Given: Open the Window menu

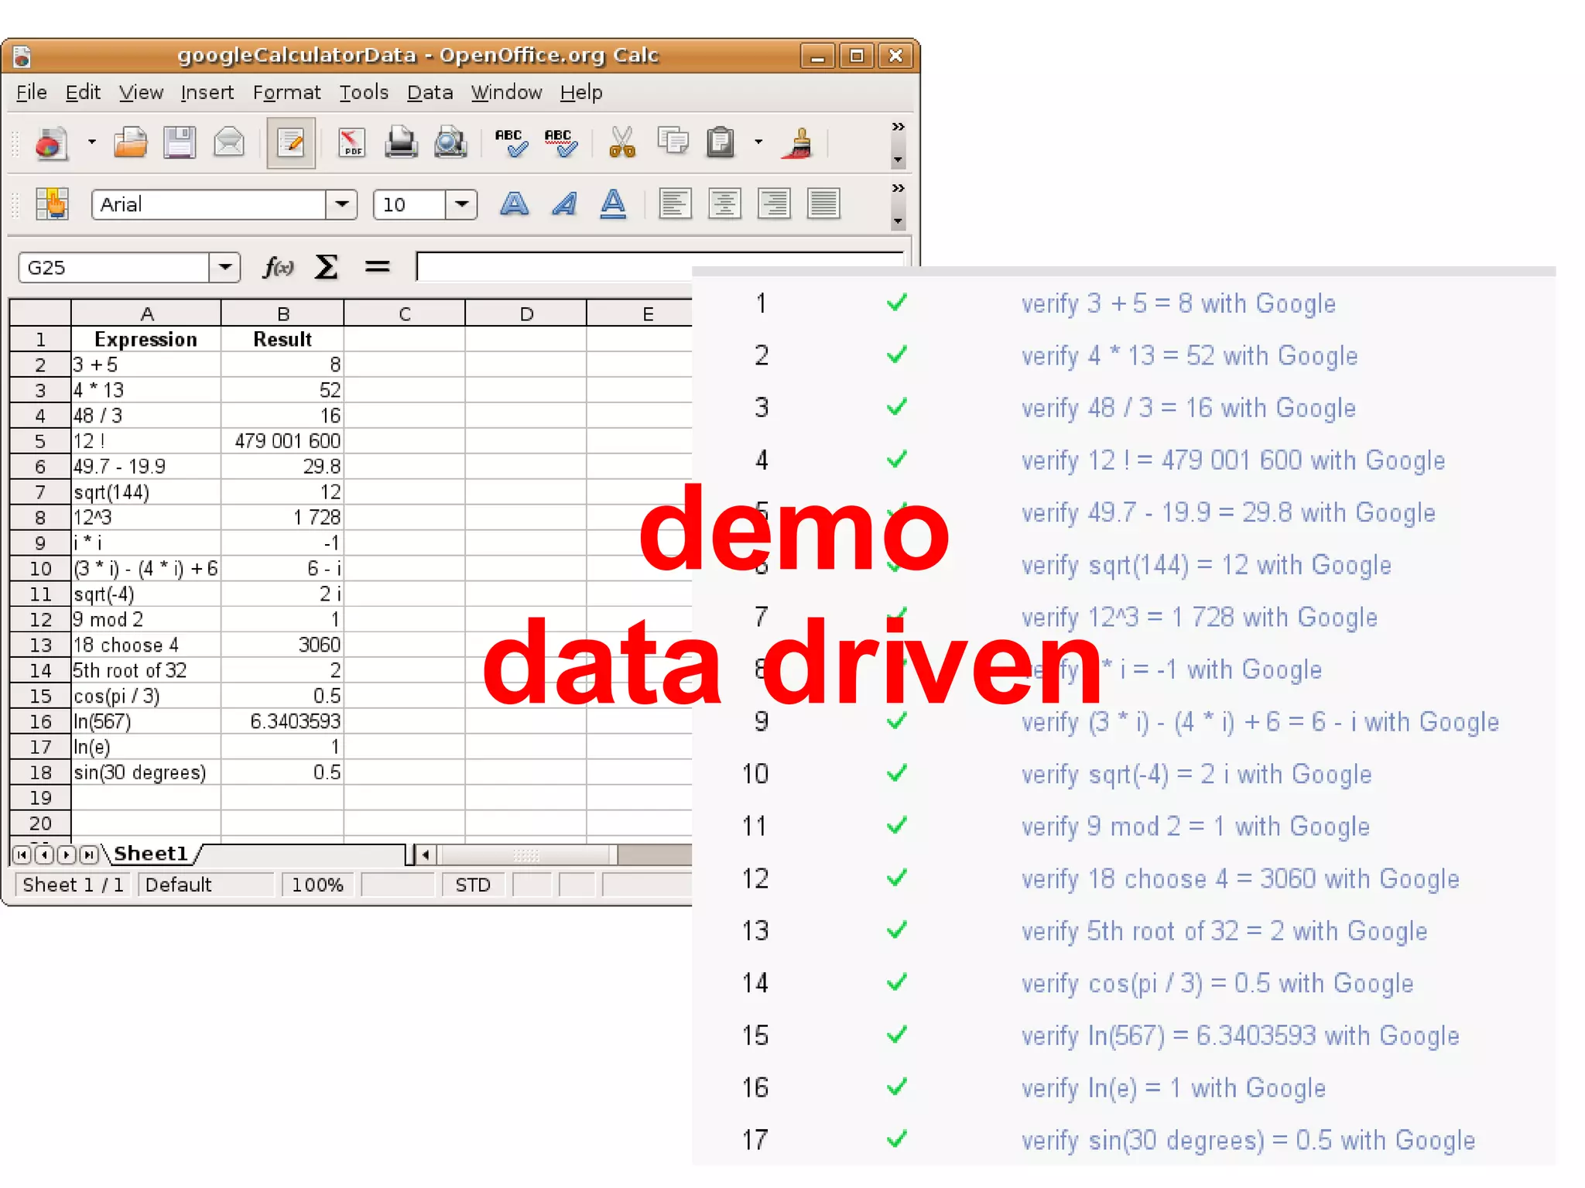Looking at the screenshot, I should [506, 93].
